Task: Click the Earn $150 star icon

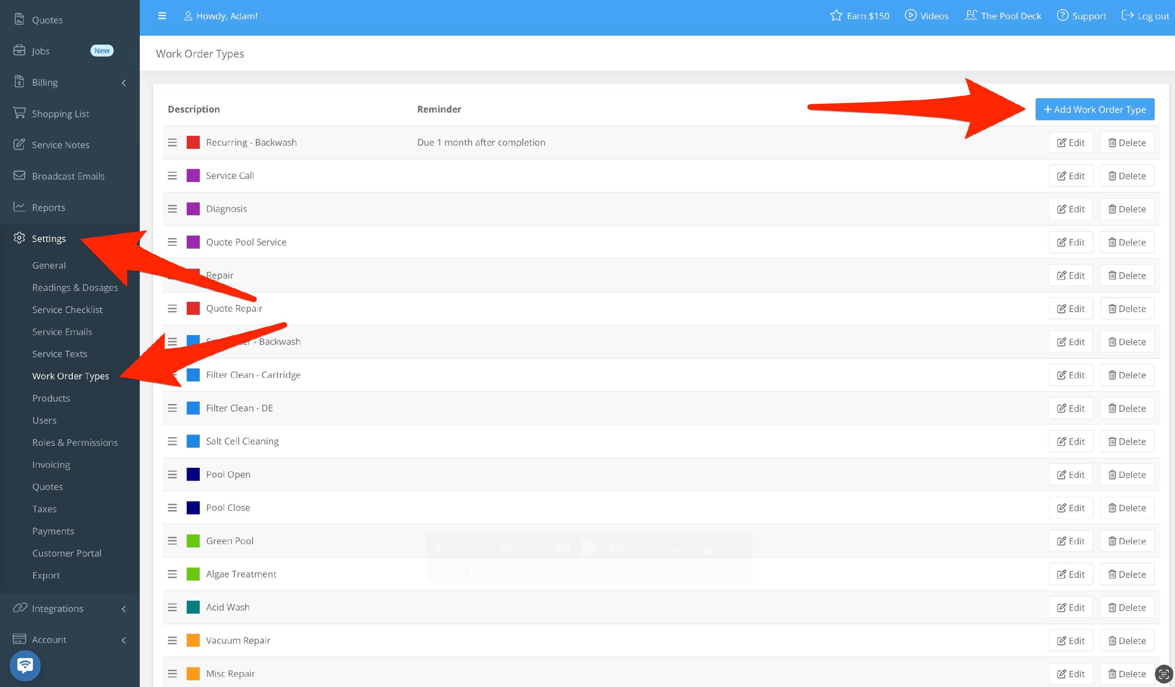Action: (836, 16)
